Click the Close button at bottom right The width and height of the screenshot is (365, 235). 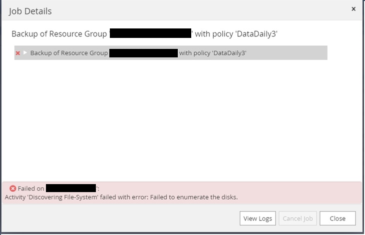point(338,219)
